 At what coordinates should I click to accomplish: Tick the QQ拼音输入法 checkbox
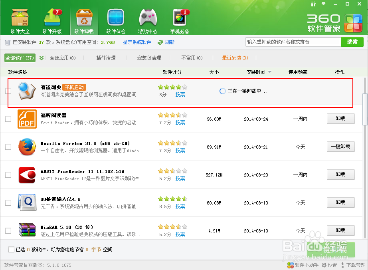pyautogui.click(x=8, y=202)
